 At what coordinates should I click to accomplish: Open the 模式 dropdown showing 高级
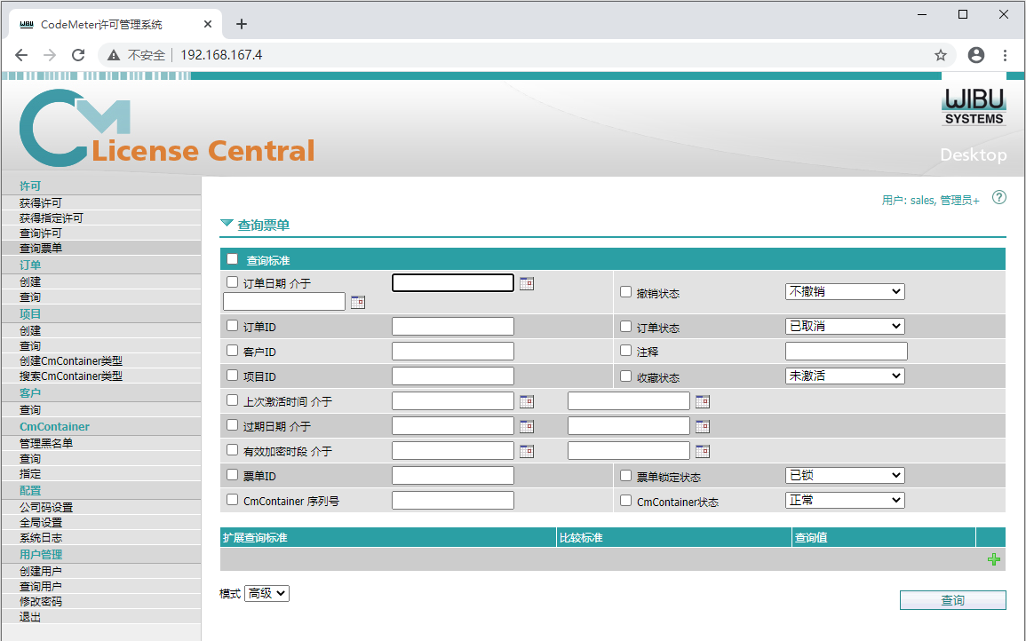267,593
